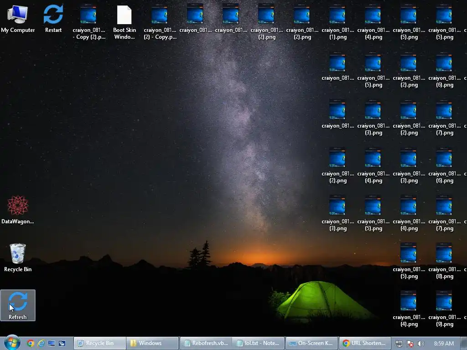Launch Internet Explorer from the quick launch

coord(41,343)
